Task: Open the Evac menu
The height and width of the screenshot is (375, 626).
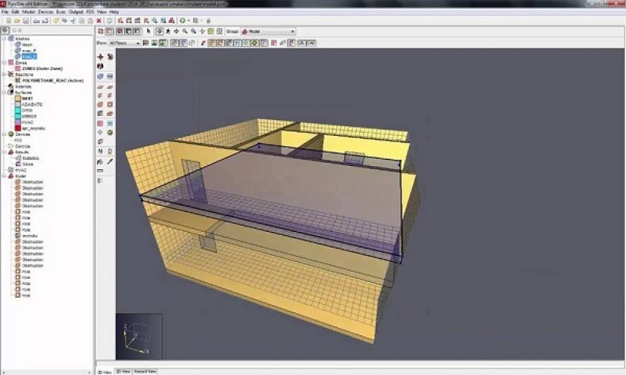Action: (60, 12)
